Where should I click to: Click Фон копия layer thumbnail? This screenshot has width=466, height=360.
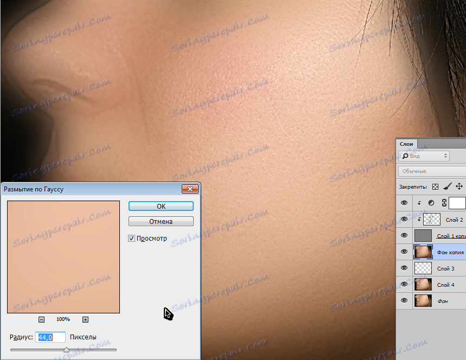[423, 252]
